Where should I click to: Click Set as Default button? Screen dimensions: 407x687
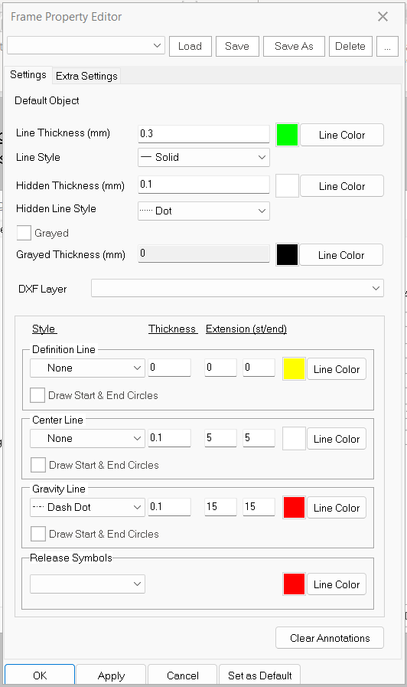click(259, 676)
